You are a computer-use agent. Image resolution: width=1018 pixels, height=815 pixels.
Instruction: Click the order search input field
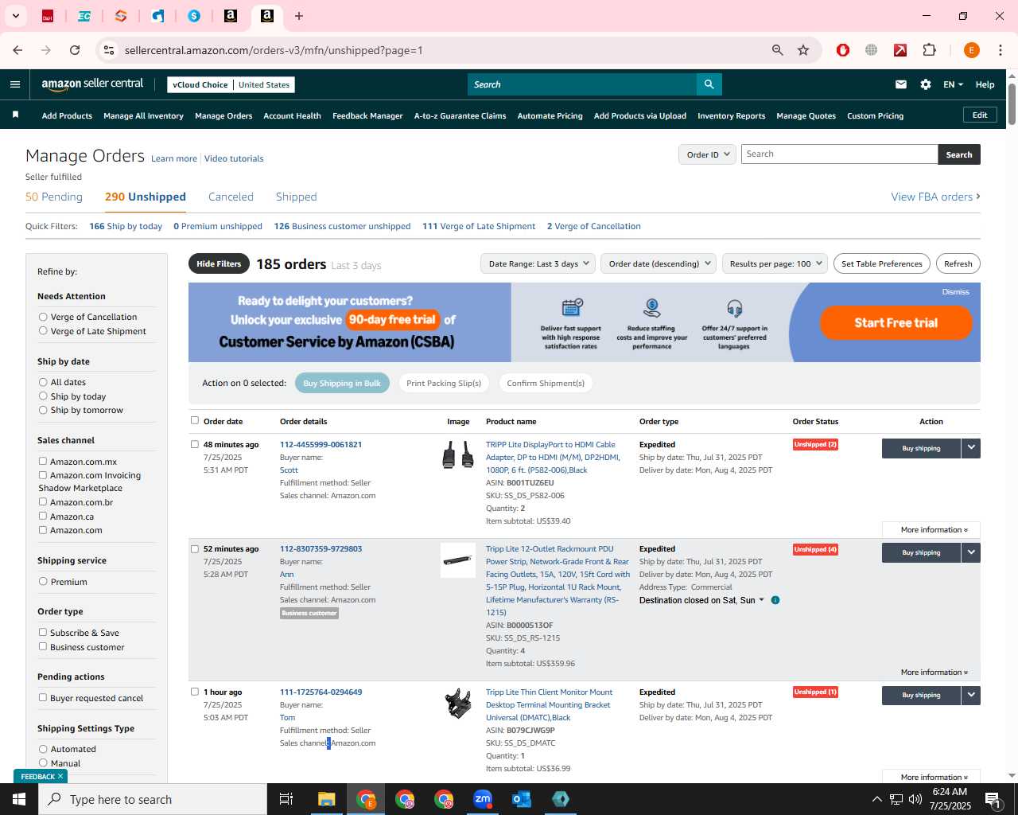[839, 154]
